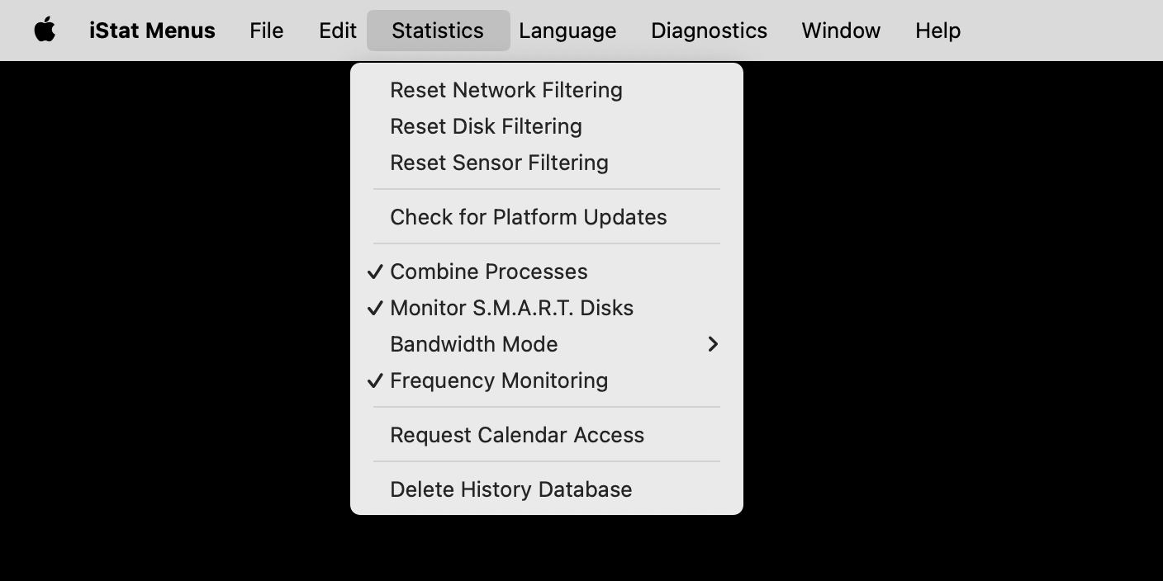Choose Request Calendar Access

click(x=547, y=435)
